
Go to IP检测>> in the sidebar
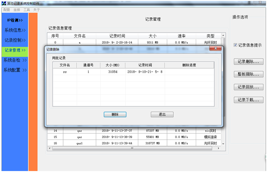pos(15,20)
